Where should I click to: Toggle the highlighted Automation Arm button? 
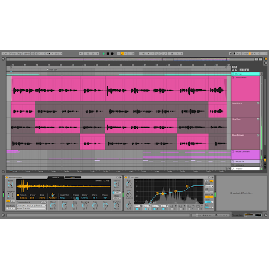coord(122,54)
